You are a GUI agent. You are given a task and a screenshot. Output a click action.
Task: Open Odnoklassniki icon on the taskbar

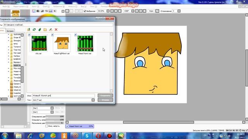point(64,136)
